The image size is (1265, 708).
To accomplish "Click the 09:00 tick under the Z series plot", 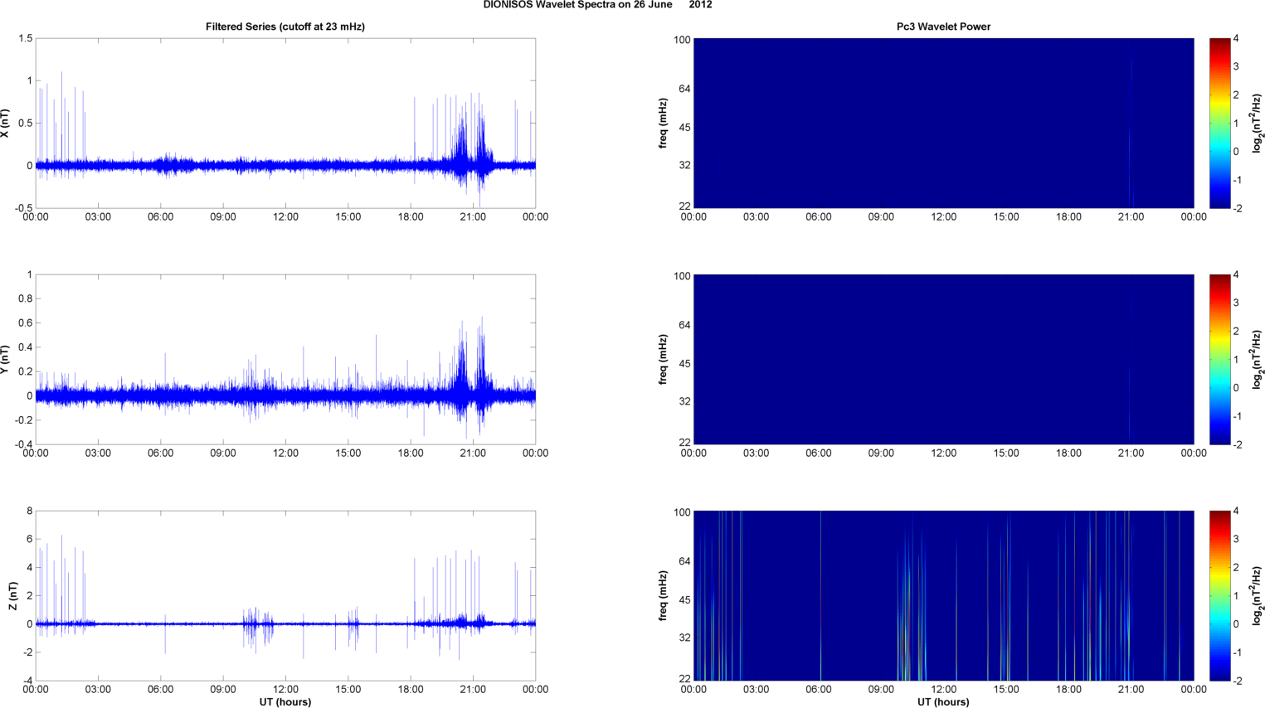I will 223,690.
